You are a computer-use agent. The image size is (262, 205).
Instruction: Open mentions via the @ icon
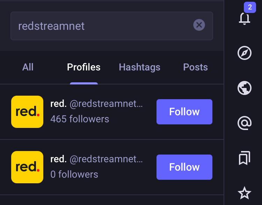[245, 123]
